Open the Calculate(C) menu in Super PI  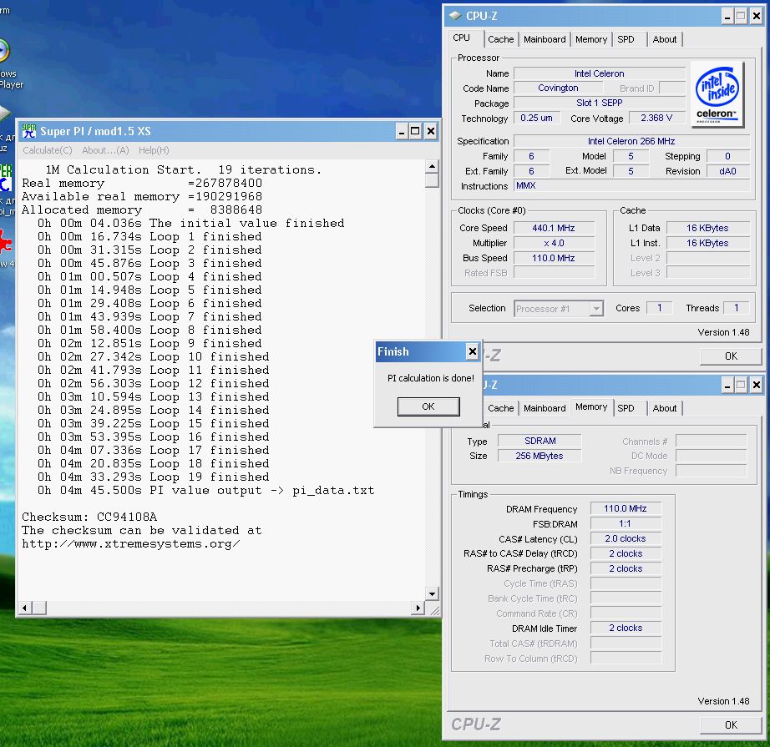[x=47, y=150]
